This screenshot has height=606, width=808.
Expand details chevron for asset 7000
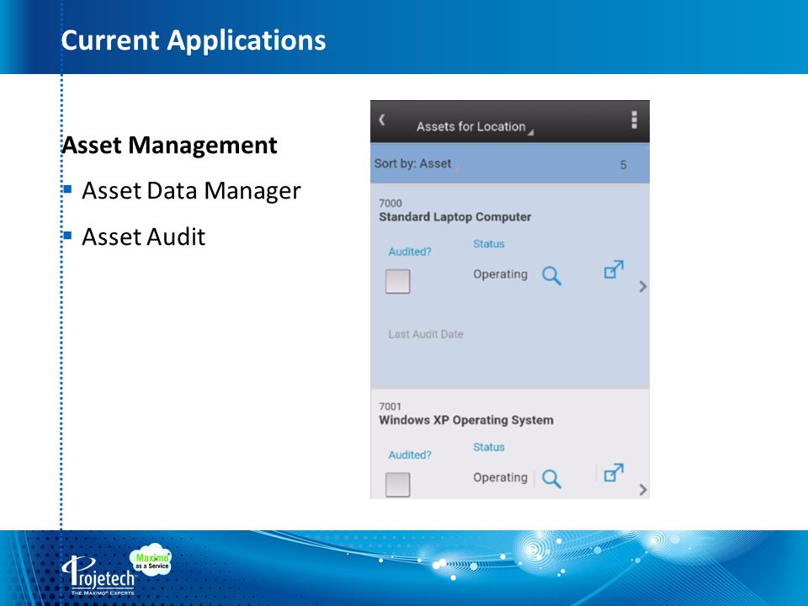click(642, 286)
